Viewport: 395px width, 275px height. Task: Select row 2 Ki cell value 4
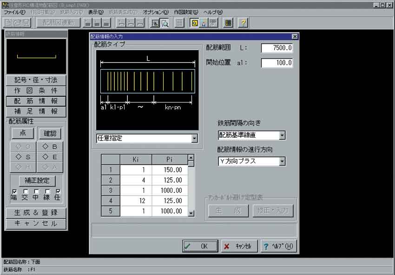(136, 180)
